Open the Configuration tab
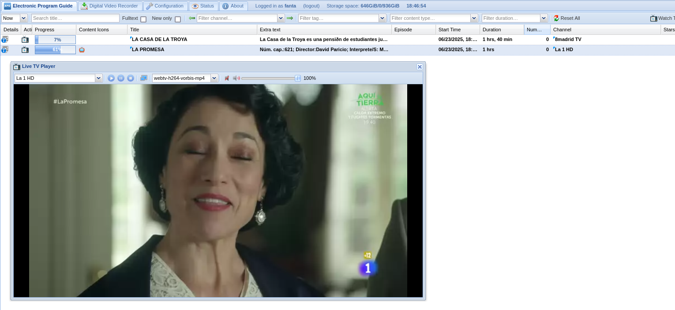Viewport: 675px width, 310px height. click(x=165, y=6)
